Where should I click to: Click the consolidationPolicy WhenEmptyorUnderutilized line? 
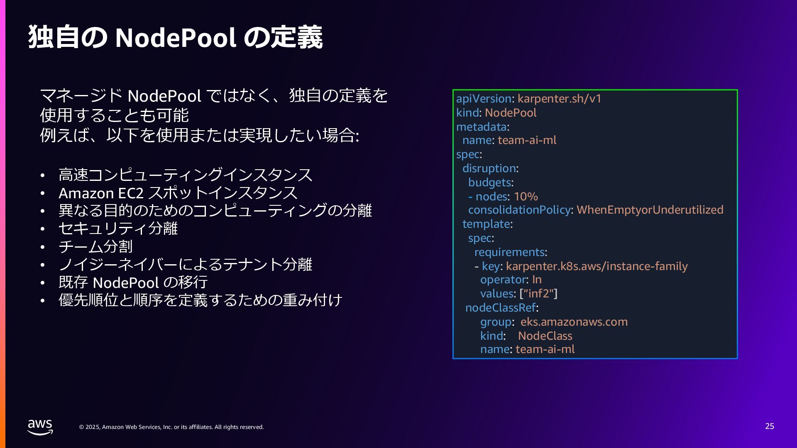(595, 210)
